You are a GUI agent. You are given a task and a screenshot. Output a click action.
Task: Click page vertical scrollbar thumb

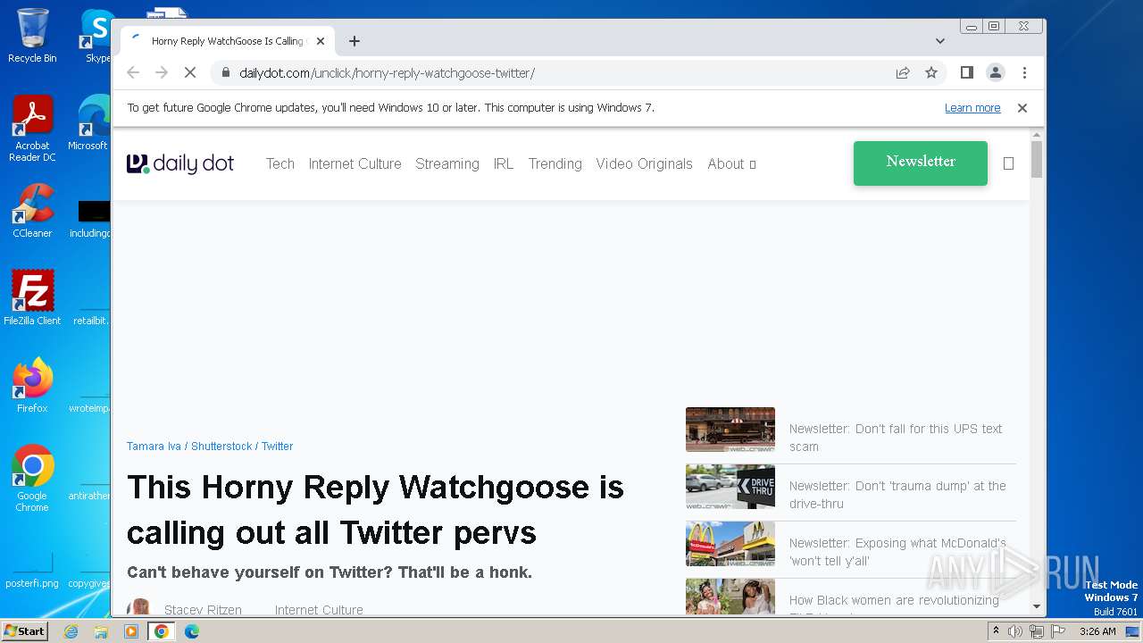tap(1037, 159)
